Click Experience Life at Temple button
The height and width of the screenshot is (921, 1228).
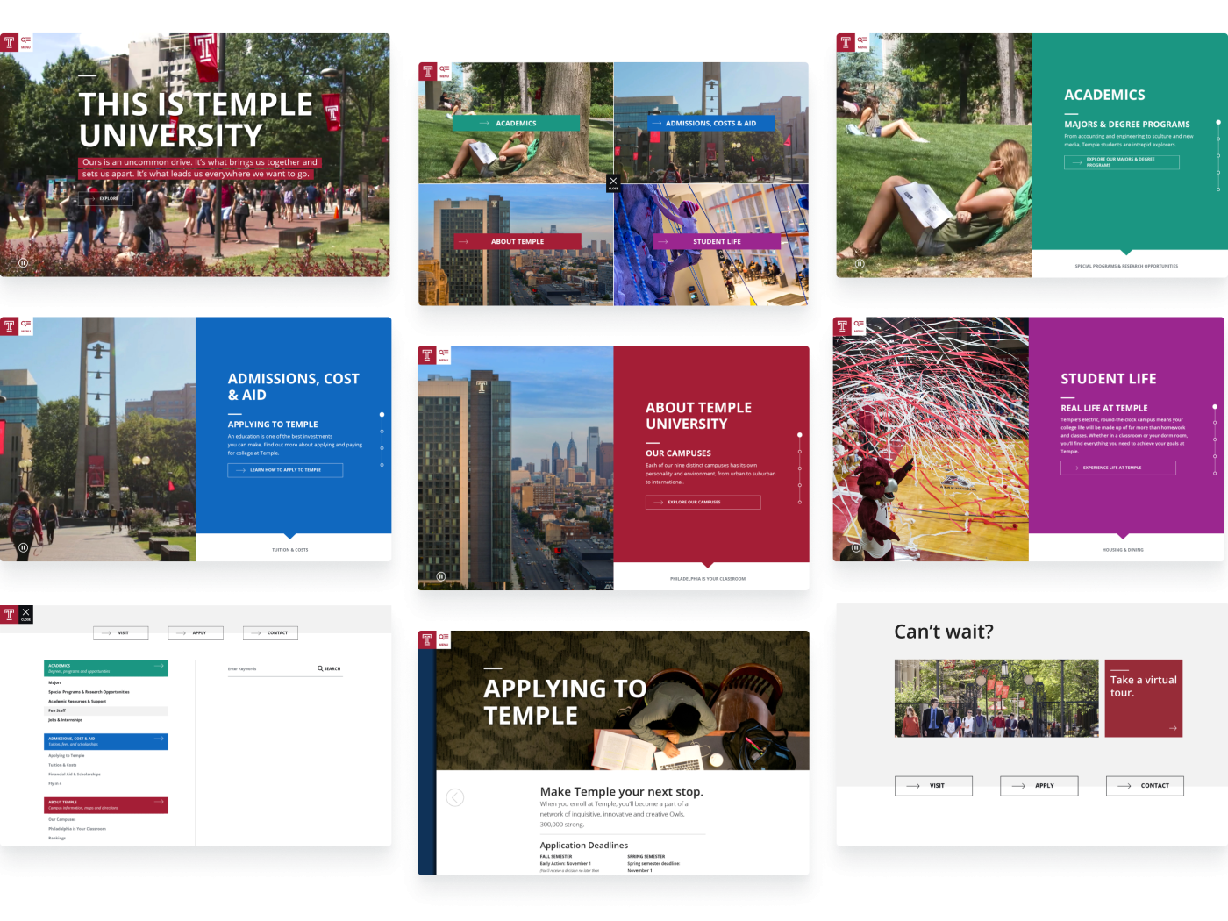tap(1118, 468)
